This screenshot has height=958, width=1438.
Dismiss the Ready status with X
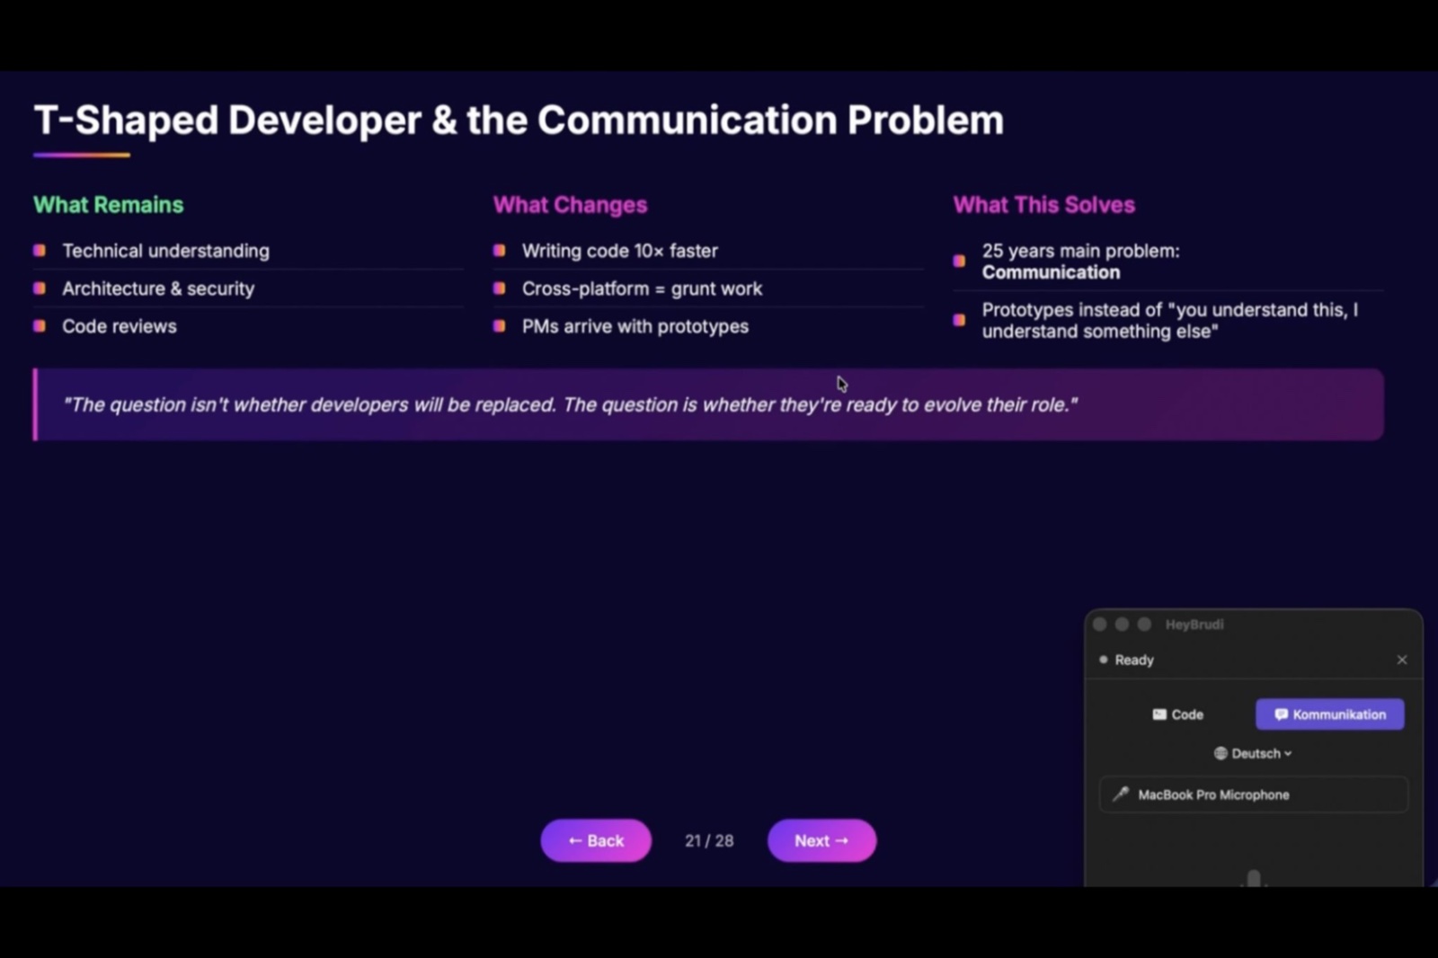[1402, 660]
